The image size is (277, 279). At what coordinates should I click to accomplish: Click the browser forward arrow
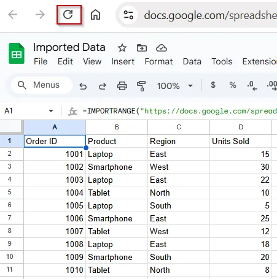[40, 15]
